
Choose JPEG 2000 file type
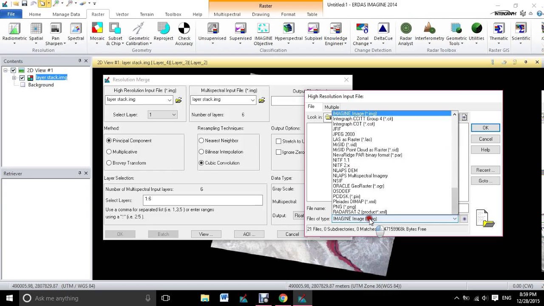pyautogui.click(x=343, y=134)
